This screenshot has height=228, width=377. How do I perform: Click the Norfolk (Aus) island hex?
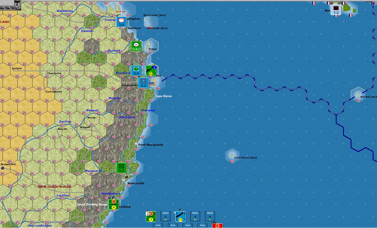point(358,95)
